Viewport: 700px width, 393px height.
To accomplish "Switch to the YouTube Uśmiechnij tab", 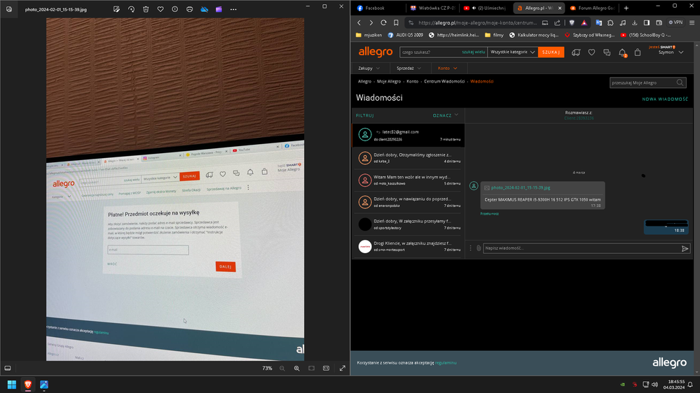I will click(485, 8).
